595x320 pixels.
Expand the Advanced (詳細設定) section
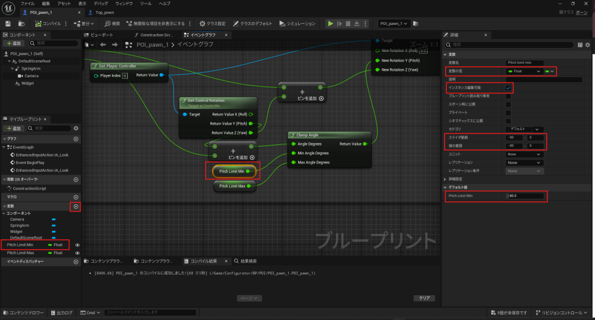point(445,179)
